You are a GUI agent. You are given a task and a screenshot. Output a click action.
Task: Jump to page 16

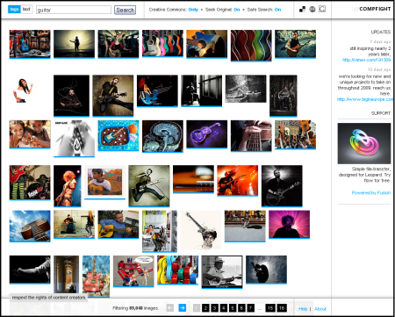(x=282, y=308)
